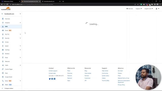
Task: Switch to the Subdomains tab
Action: coord(10,2)
